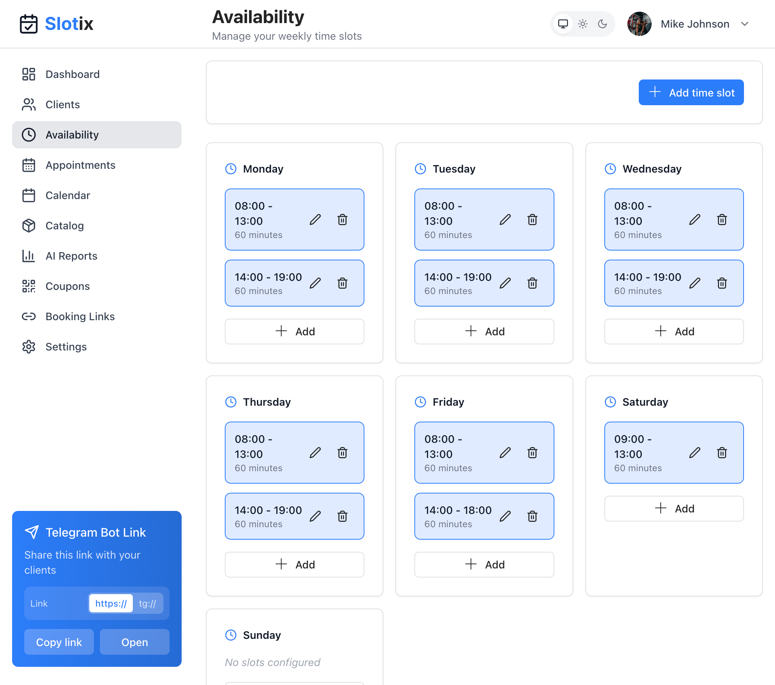Delete Saturday 09:00 - 13:00 time slot
The image size is (775, 685).
pyautogui.click(x=722, y=453)
